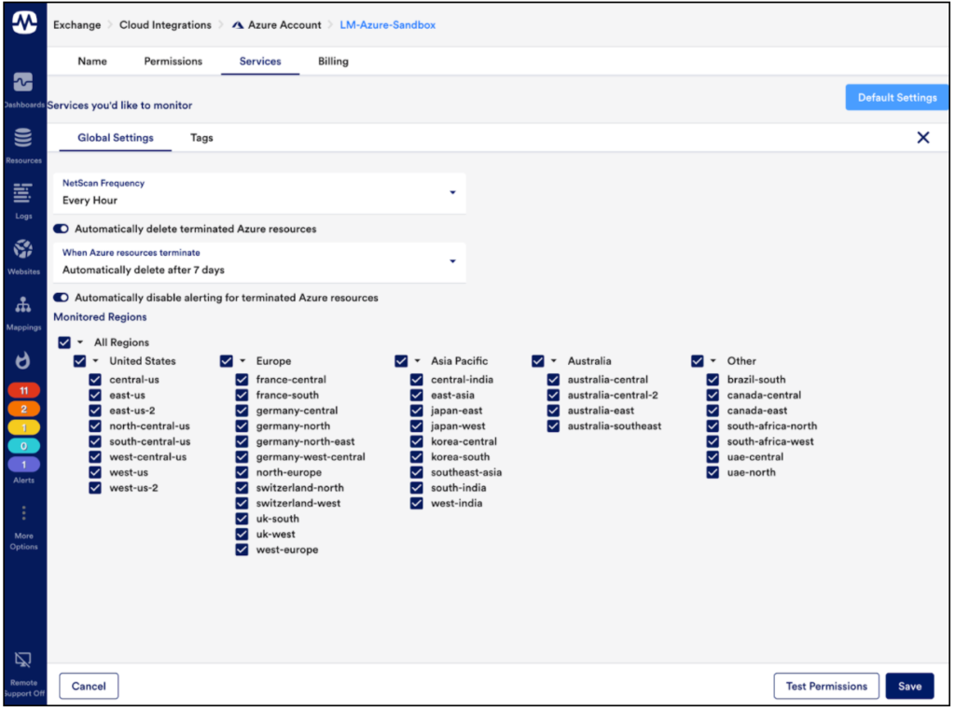Uncheck the brazil-south region checkbox
Image resolution: width=955 pixels, height=711 pixels.
click(x=713, y=380)
